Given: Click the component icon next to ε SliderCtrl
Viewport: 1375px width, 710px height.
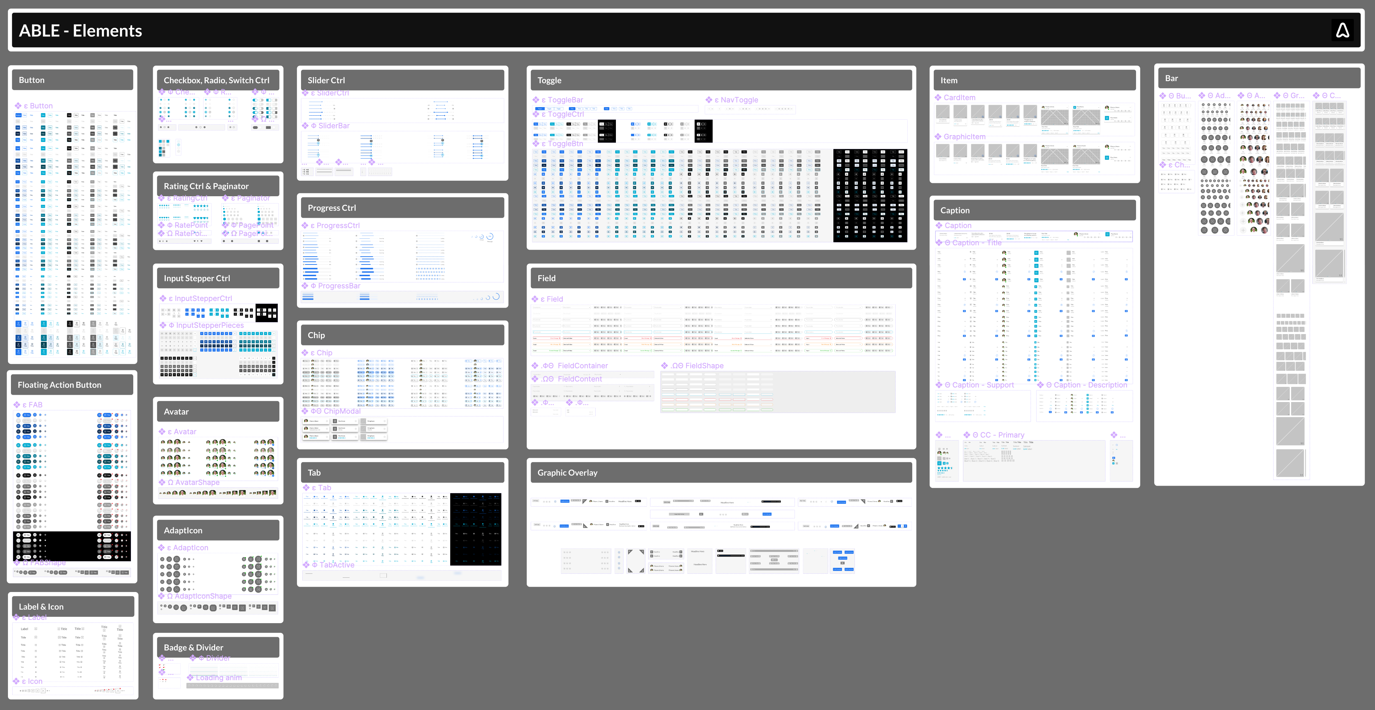Looking at the screenshot, I should [305, 93].
